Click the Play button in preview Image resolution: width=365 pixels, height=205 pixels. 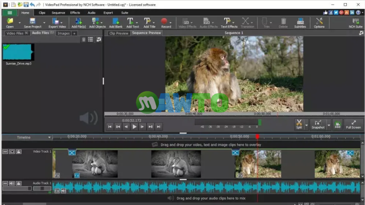coord(134,127)
